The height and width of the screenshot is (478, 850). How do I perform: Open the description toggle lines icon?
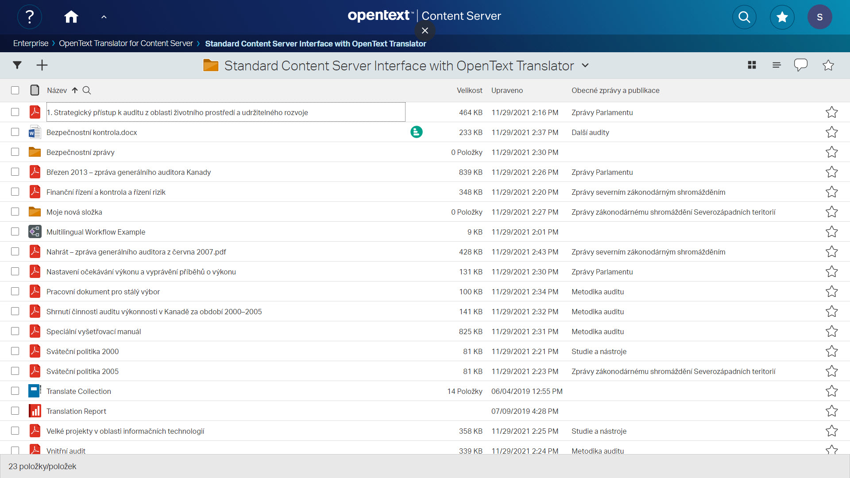point(777,66)
